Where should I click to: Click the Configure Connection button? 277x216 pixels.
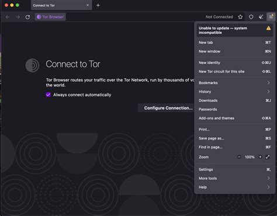point(168,108)
